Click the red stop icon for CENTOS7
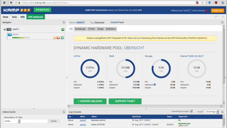The height and width of the screenshot is (128, 227). 58,38
